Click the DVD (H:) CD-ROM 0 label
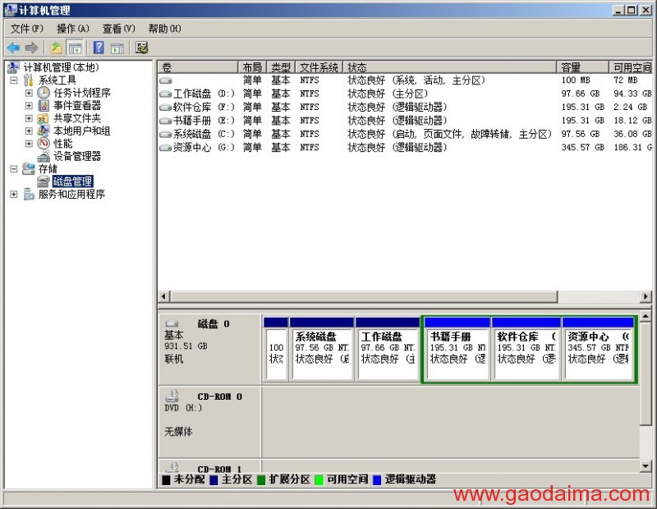This screenshot has height=509, width=657. point(183,408)
